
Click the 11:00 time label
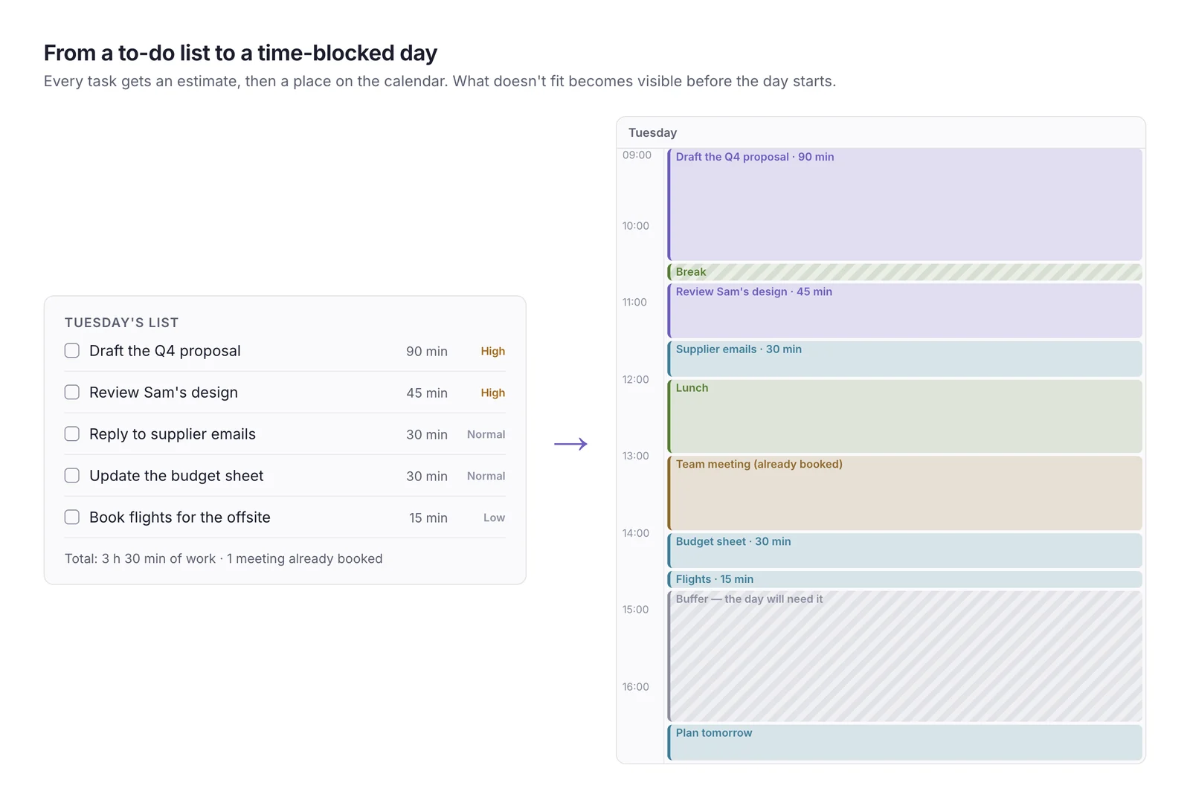click(634, 302)
